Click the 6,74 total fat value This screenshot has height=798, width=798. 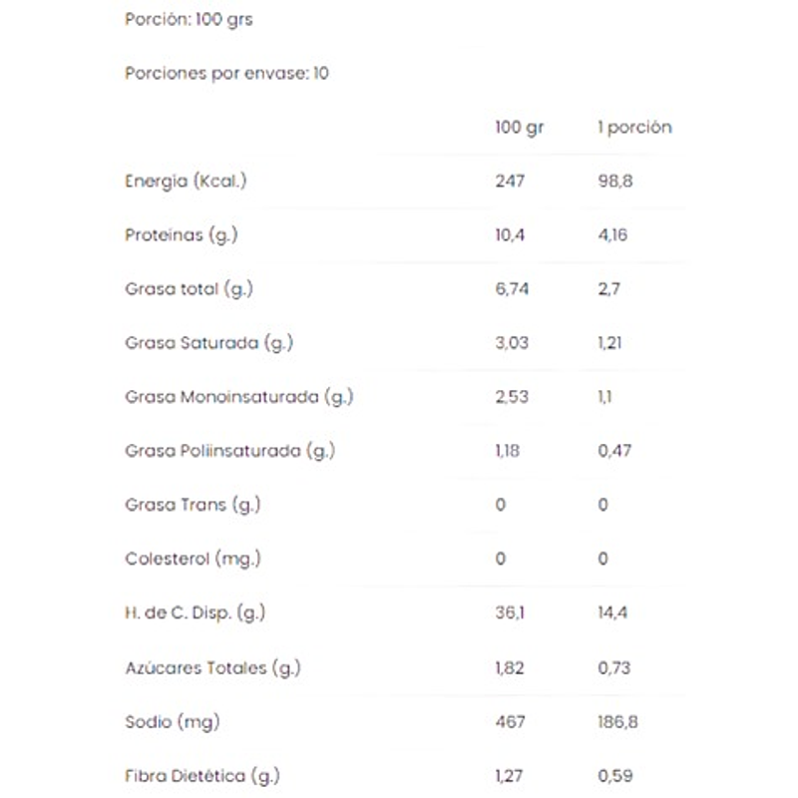(511, 289)
